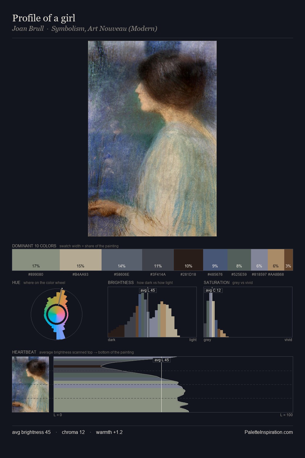Click hex label '#281D18'
The image size is (305, 458).
tap(188, 274)
